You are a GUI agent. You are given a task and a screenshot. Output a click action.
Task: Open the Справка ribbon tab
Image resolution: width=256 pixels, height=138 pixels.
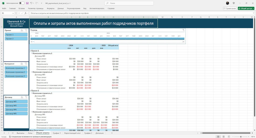tap(111, 9)
